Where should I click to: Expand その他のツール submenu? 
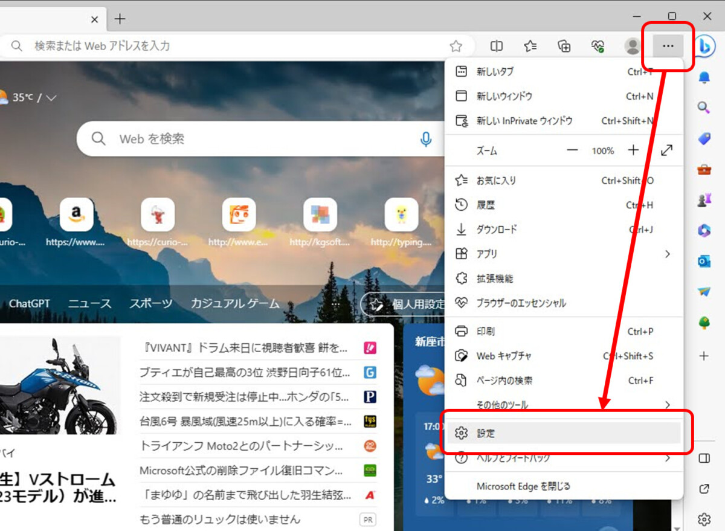tap(564, 405)
